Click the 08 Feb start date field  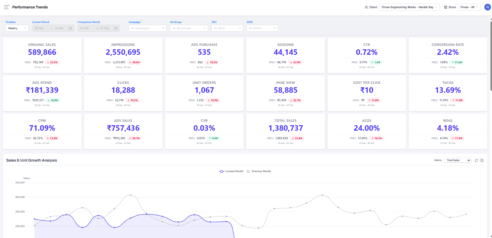coord(39,28)
